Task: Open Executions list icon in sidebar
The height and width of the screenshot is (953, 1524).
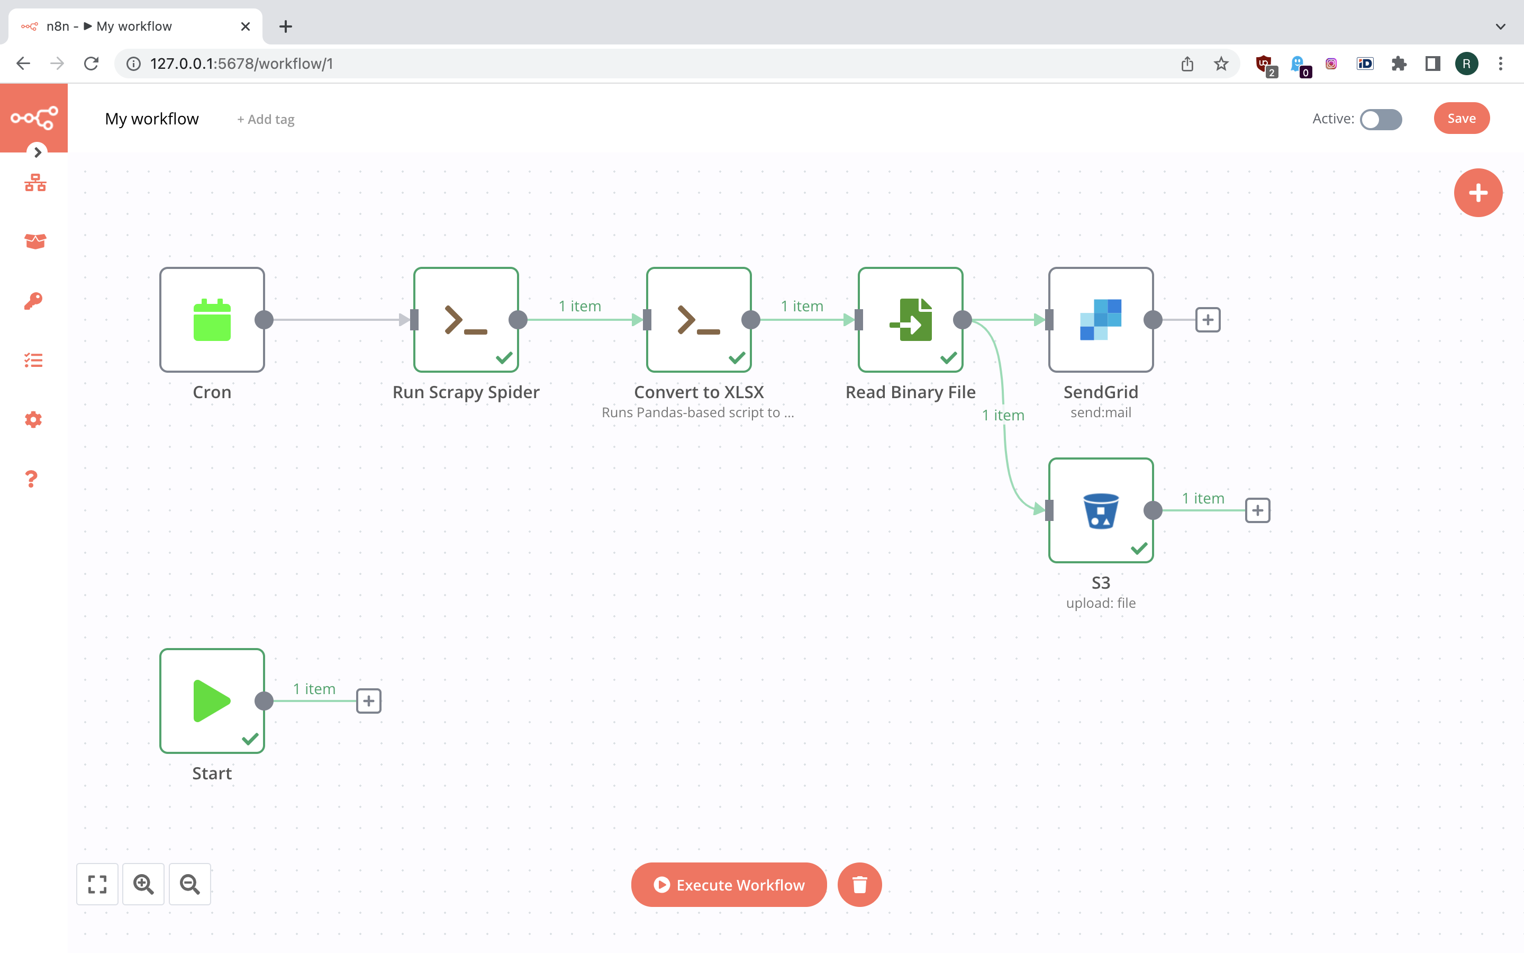Action: pos(33,360)
